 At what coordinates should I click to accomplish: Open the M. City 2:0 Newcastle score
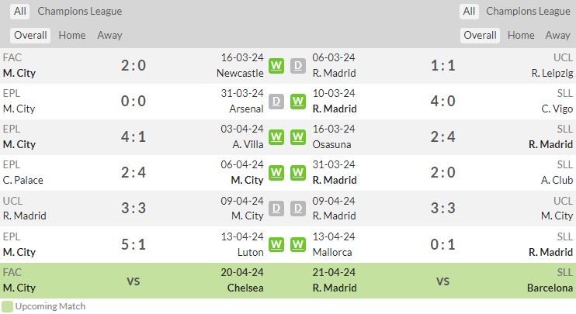pyautogui.click(x=134, y=66)
